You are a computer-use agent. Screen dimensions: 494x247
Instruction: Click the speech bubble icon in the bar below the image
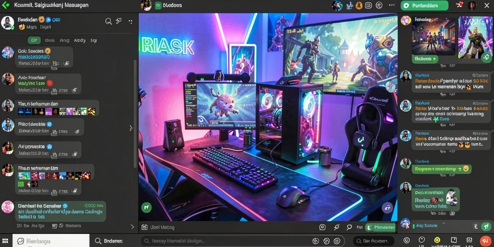[322, 227]
